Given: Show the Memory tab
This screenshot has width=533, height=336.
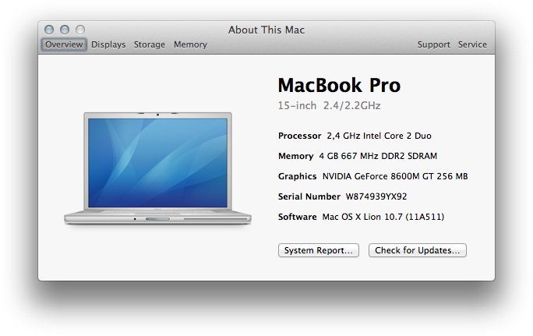Looking at the screenshot, I should pos(190,44).
